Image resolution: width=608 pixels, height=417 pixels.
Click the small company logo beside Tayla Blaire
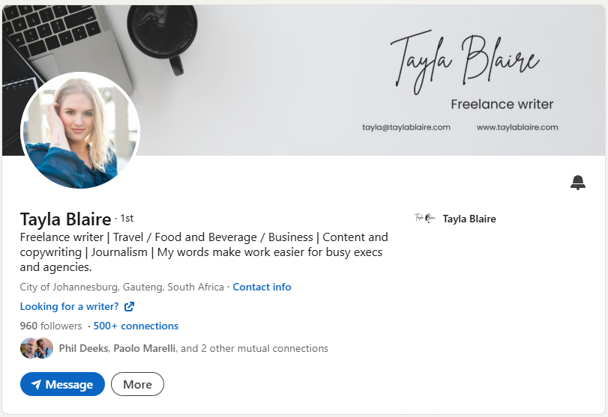(425, 219)
